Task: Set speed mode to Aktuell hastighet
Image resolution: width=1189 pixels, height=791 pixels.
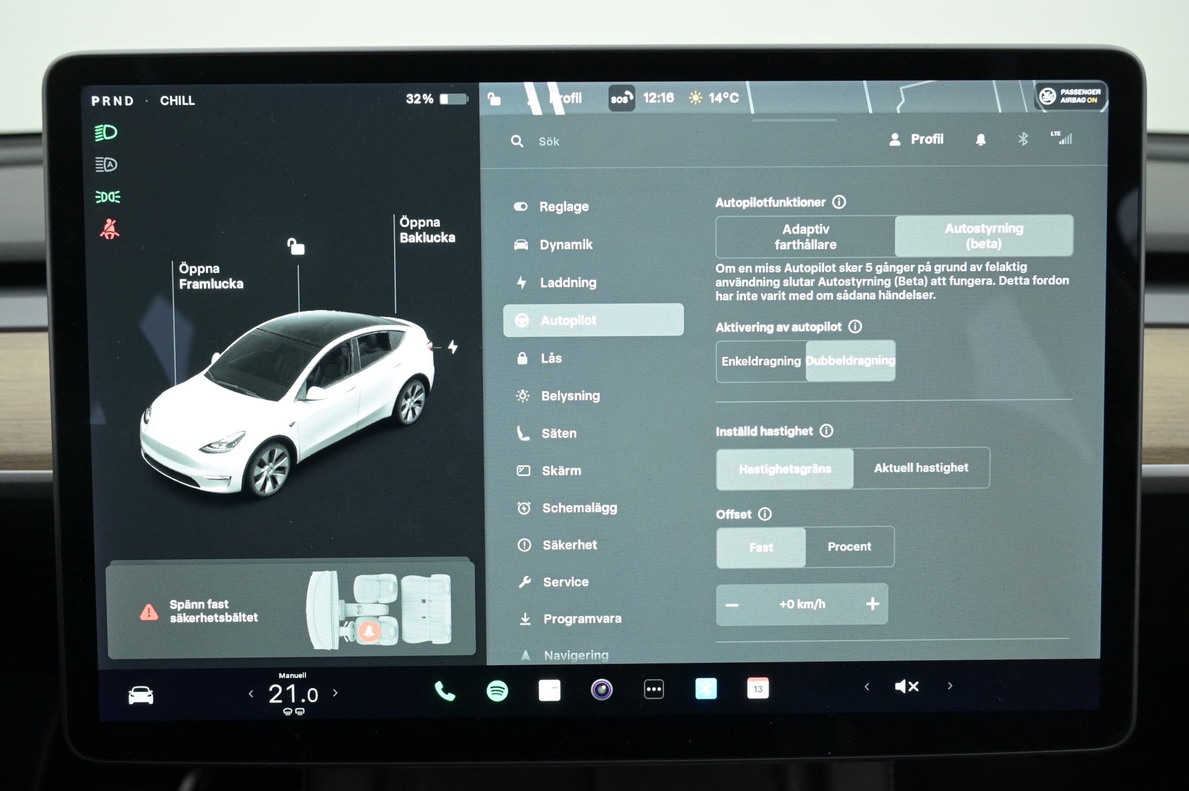Action: tap(921, 468)
